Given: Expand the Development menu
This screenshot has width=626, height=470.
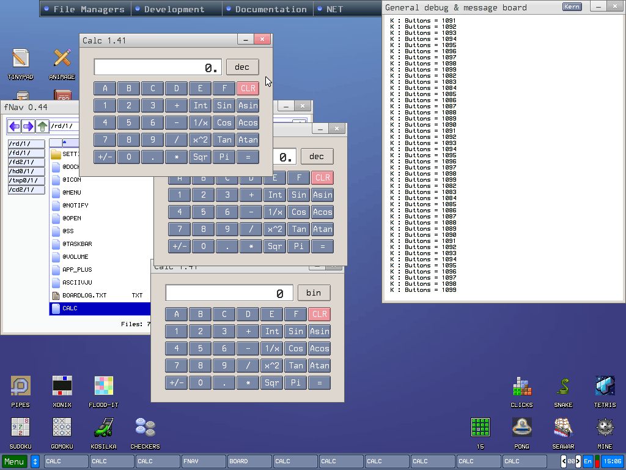Looking at the screenshot, I should (174, 9).
